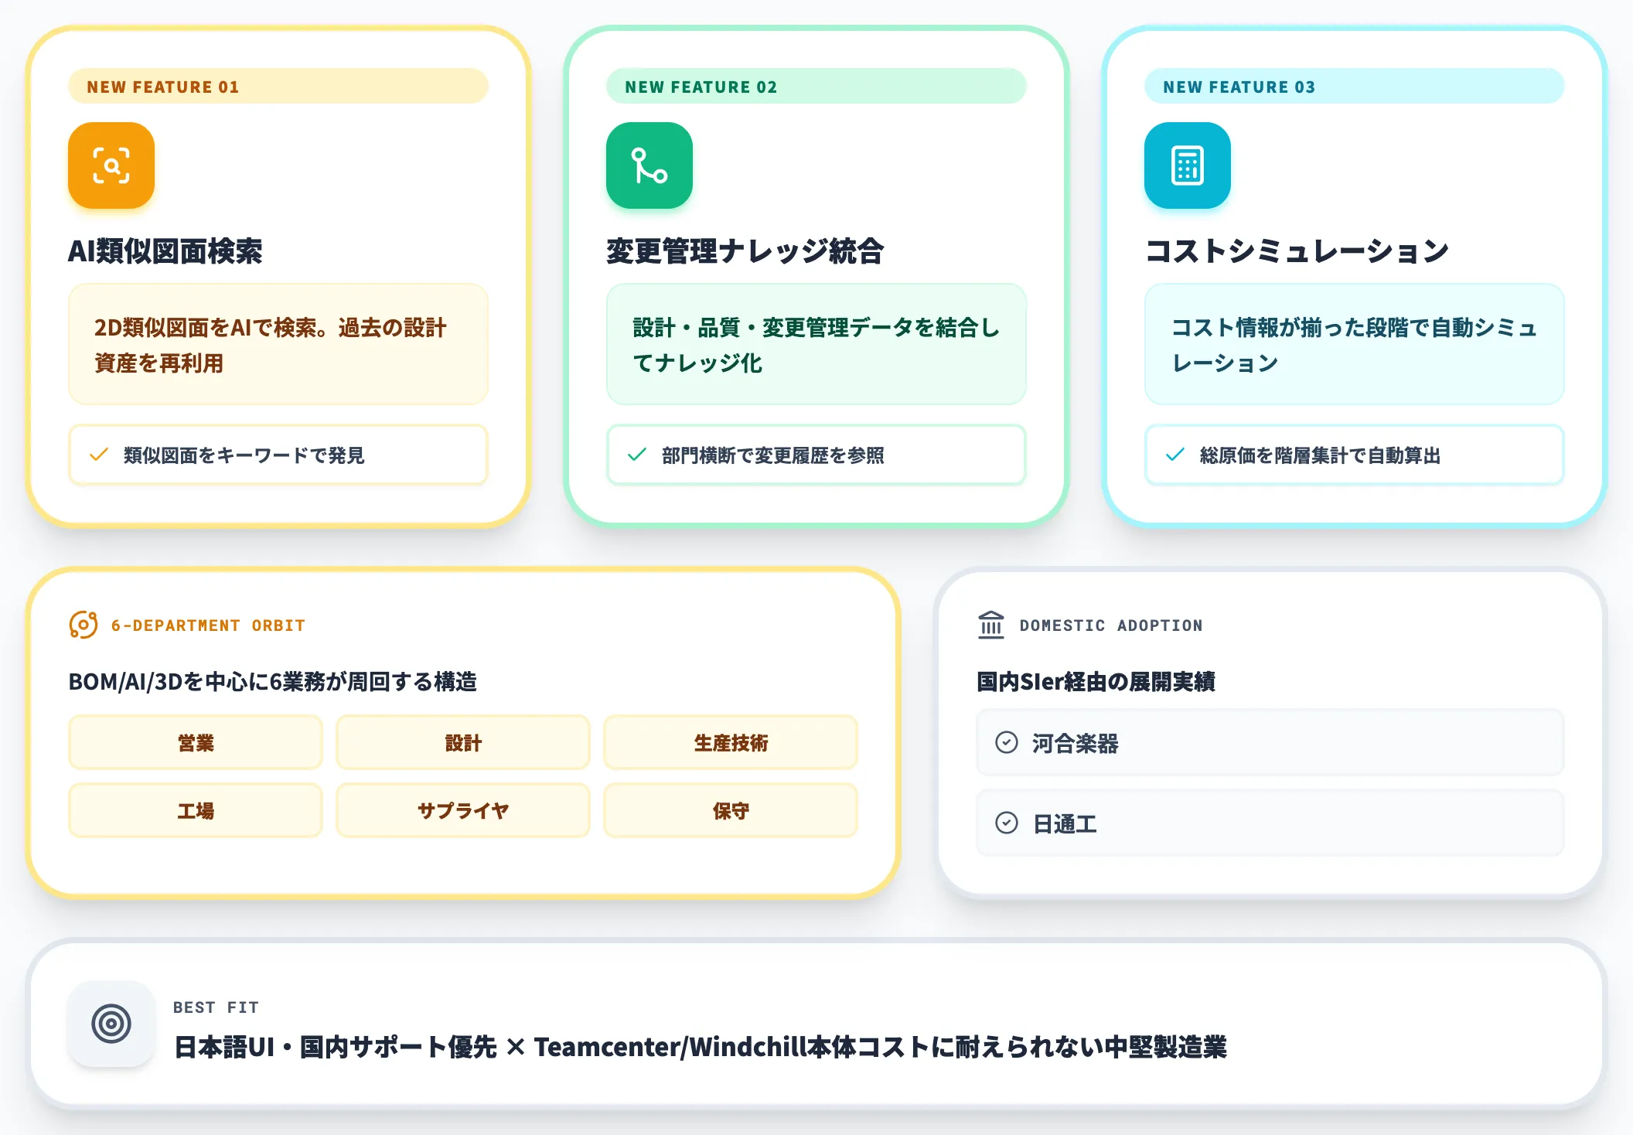Screen dimensions: 1633x1135
Task: Select the NEW FEATURE 01 badge
Action: click(278, 87)
